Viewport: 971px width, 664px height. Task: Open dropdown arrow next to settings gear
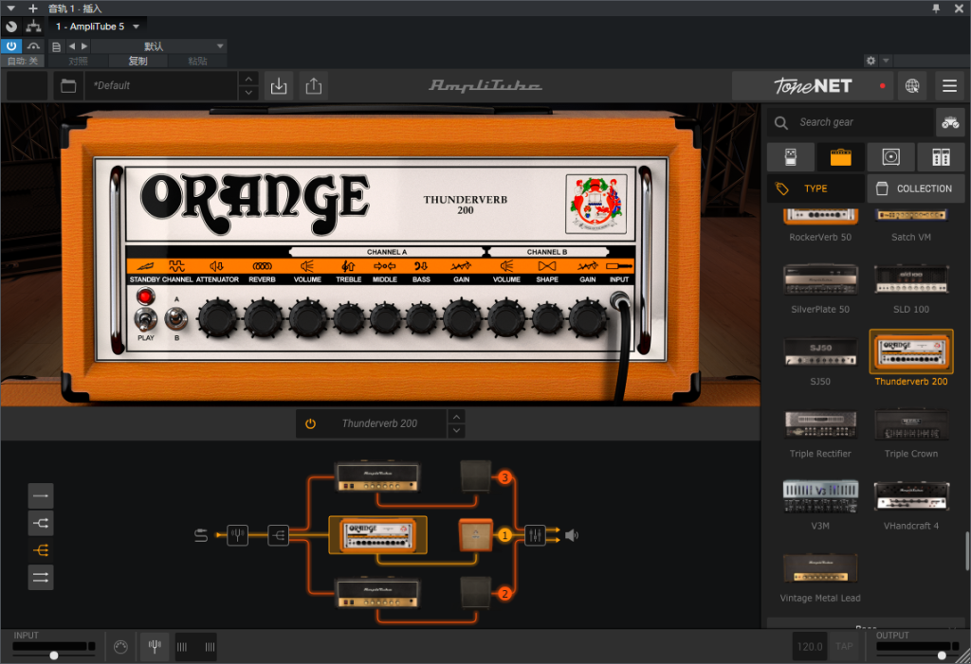click(x=886, y=61)
